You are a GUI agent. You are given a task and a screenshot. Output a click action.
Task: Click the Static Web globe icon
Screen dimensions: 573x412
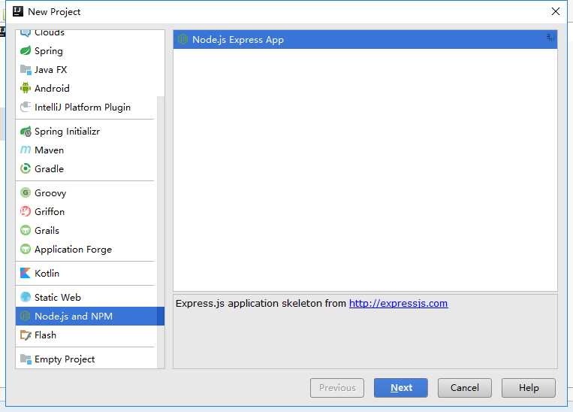click(x=26, y=297)
